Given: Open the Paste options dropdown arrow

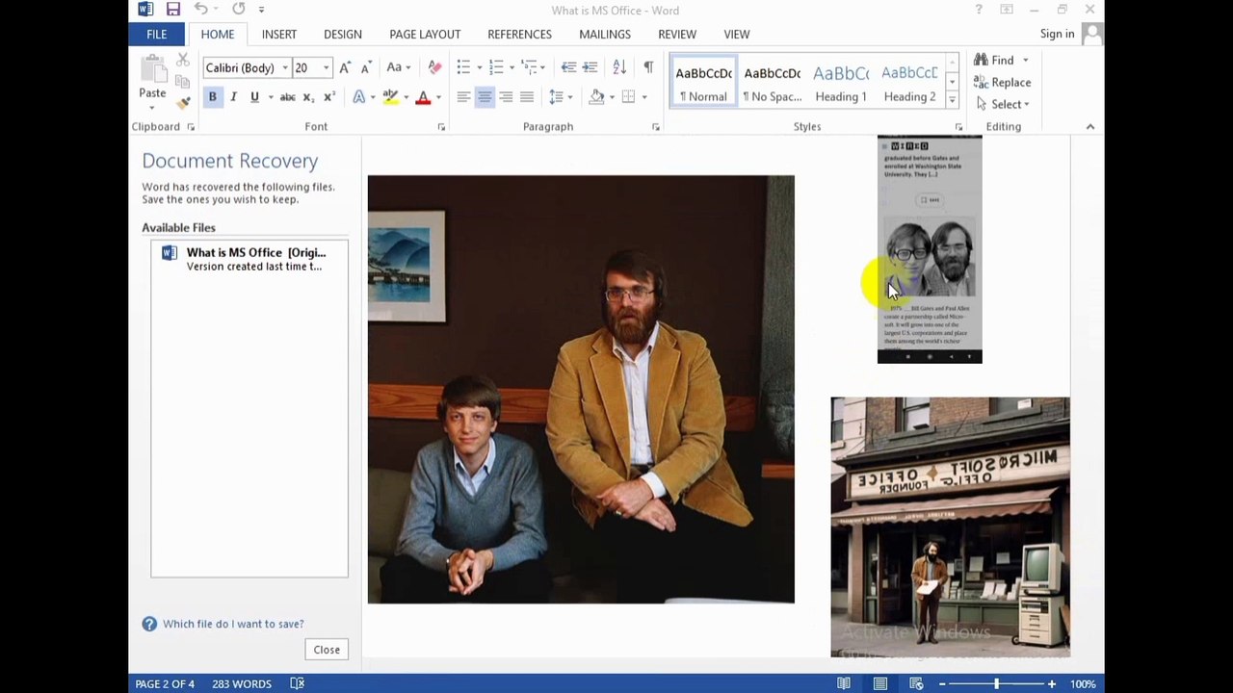Looking at the screenshot, I should click(x=152, y=106).
